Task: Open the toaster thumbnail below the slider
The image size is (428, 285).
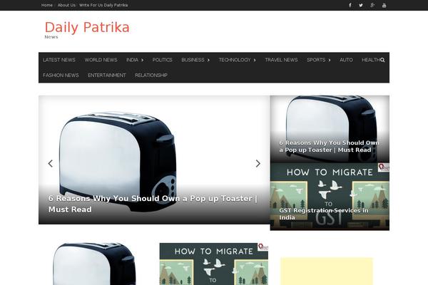Action: coord(94,264)
